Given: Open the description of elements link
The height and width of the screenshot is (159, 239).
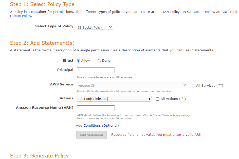Looking at the screenshot, I should 139,50.
